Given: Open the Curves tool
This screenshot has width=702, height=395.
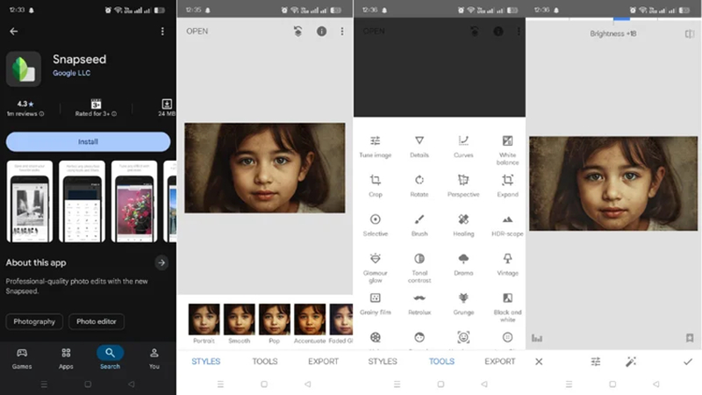Looking at the screenshot, I should [463, 147].
